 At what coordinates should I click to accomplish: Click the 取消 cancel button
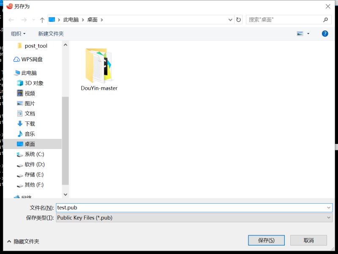308,240
